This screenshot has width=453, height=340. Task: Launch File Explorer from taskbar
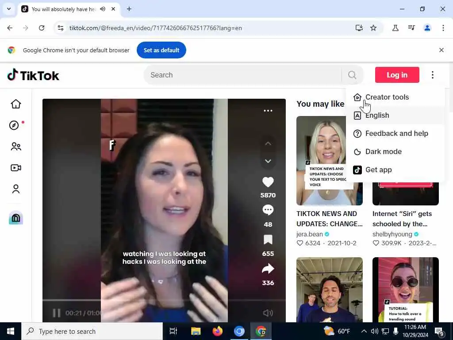tap(196, 331)
